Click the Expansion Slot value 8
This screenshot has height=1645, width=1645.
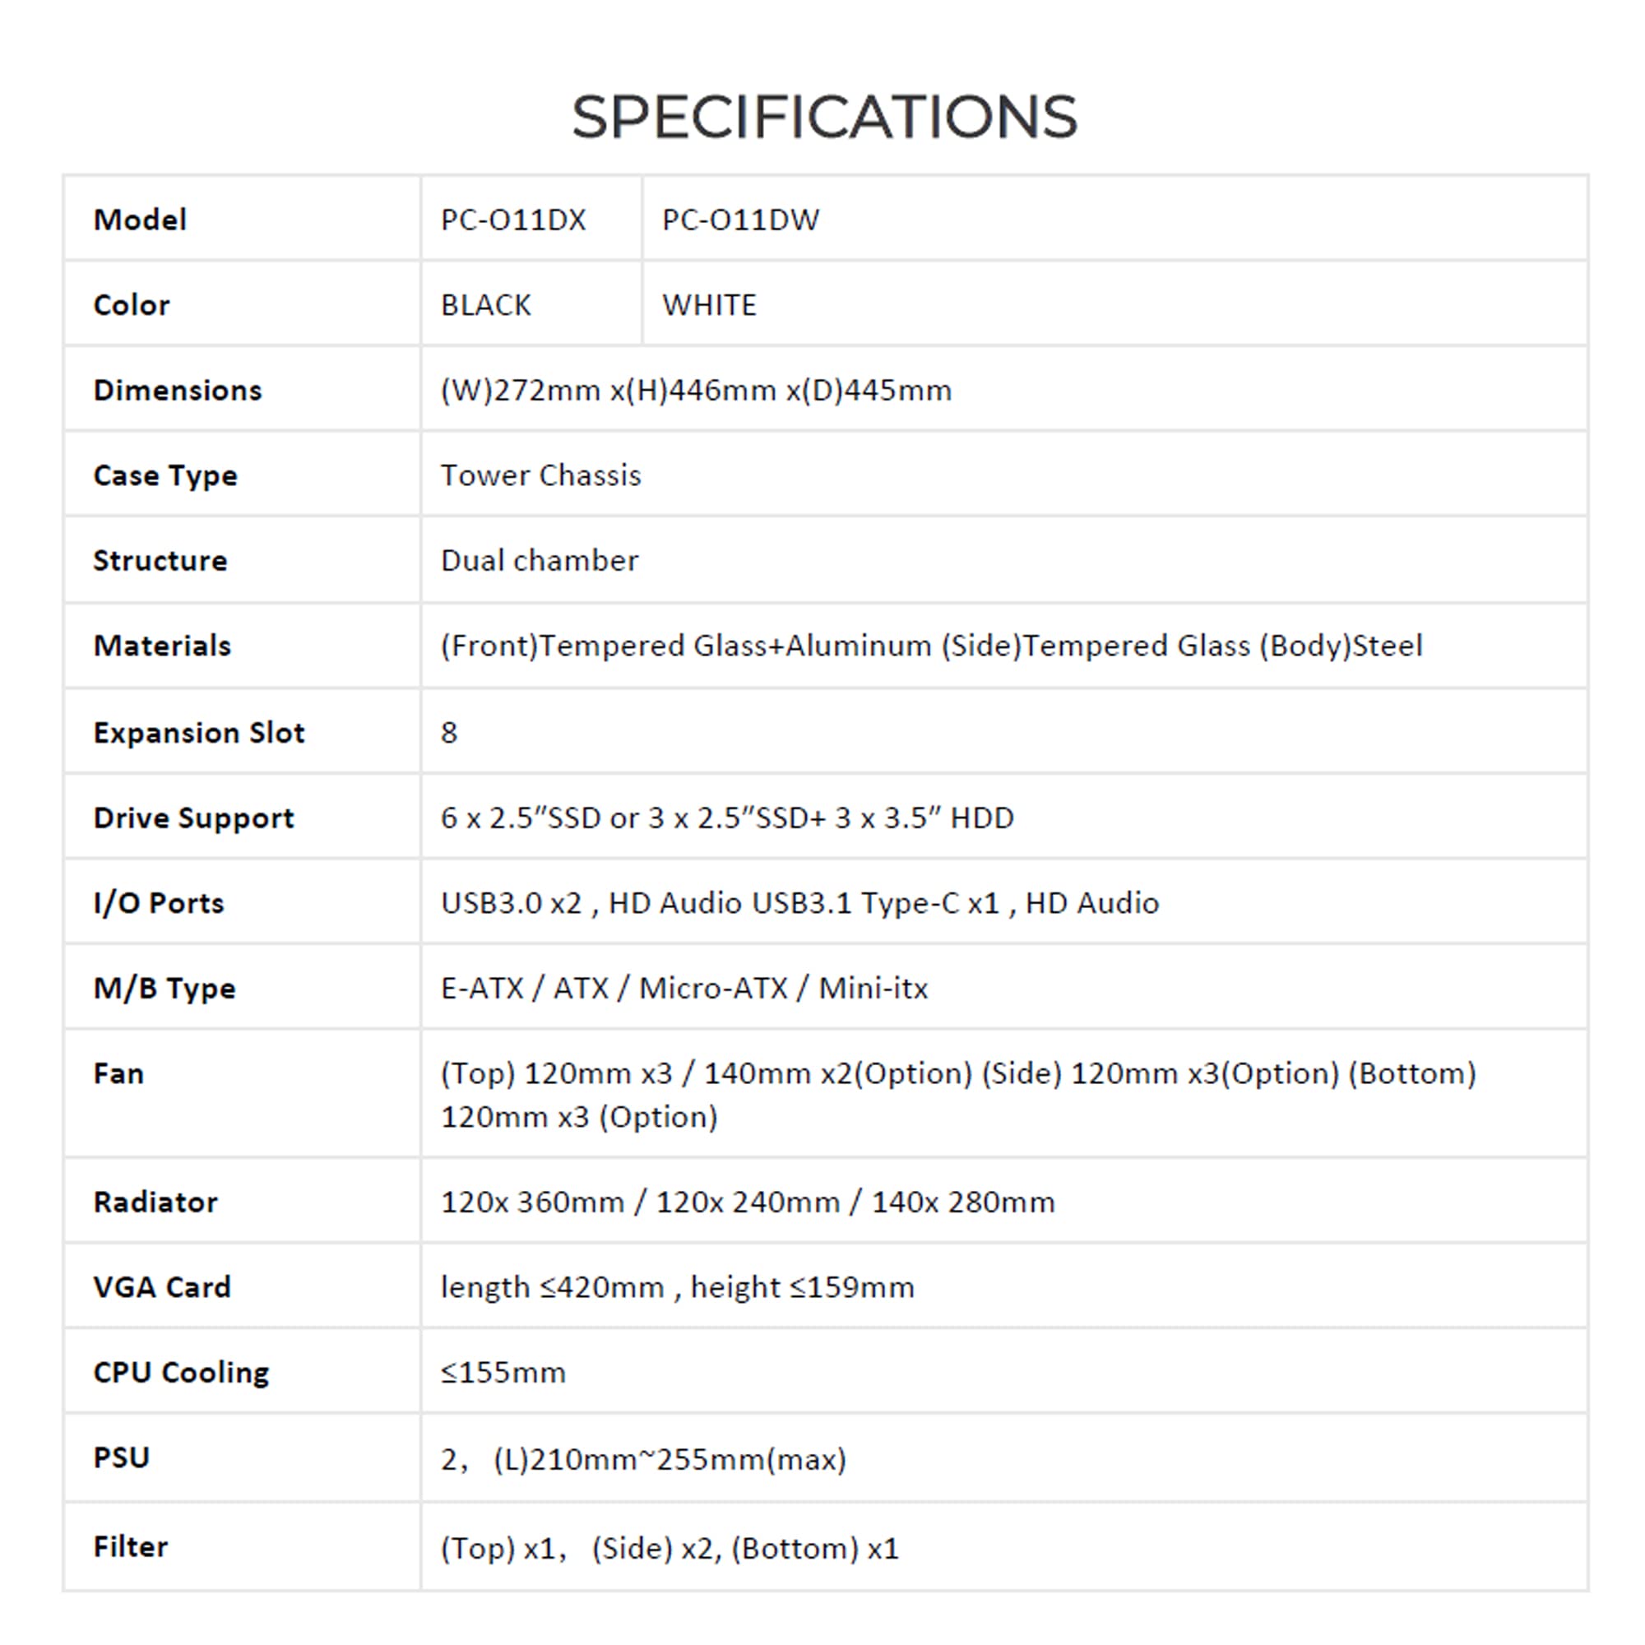point(449,732)
